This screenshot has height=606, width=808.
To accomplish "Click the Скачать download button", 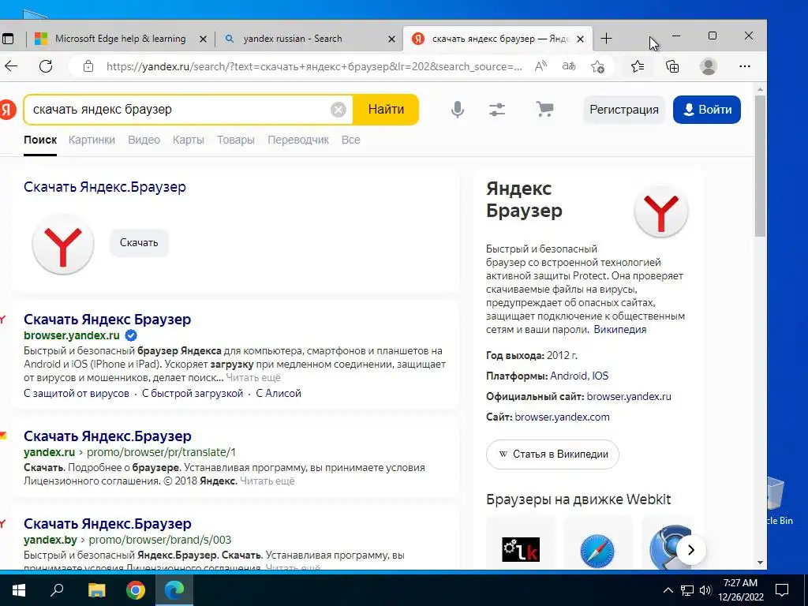I will 139,243.
